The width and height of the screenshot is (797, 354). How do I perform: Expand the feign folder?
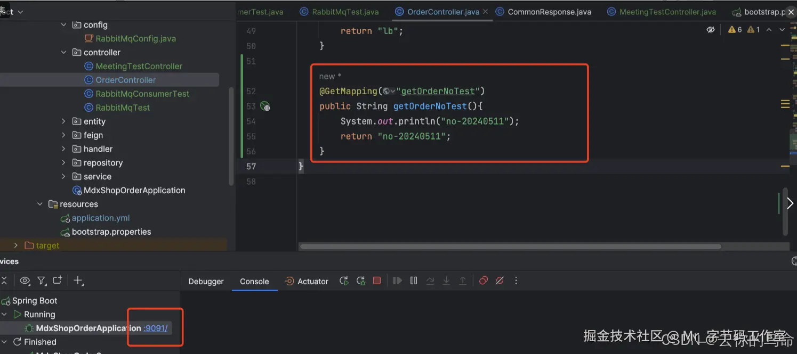[x=64, y=135]
